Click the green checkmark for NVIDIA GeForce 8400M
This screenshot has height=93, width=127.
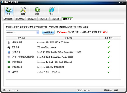coord(109,72)
